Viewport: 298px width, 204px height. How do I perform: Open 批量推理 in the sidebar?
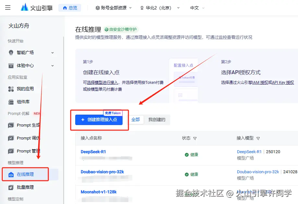click(25, 187)
